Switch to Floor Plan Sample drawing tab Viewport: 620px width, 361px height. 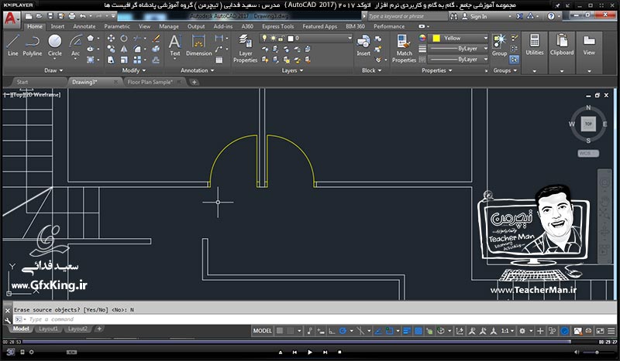(x=150, y=82)
